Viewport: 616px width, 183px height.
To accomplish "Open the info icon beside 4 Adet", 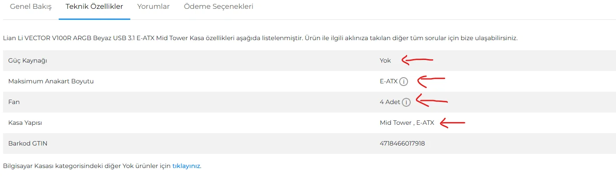I will click(x=406, y=102).
